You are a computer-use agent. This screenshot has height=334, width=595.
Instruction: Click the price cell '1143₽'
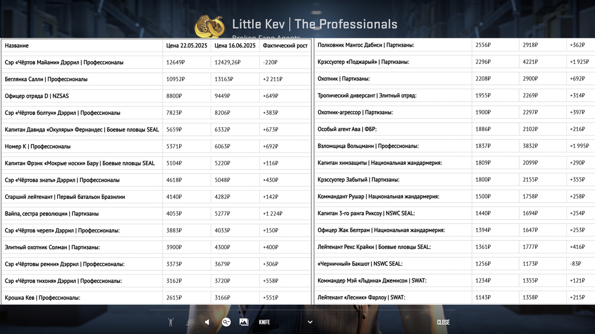pos(483,297)
